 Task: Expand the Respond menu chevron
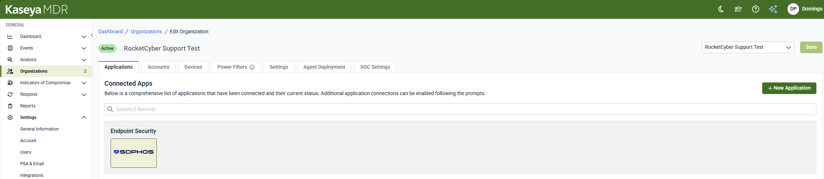tap(84, 94)
